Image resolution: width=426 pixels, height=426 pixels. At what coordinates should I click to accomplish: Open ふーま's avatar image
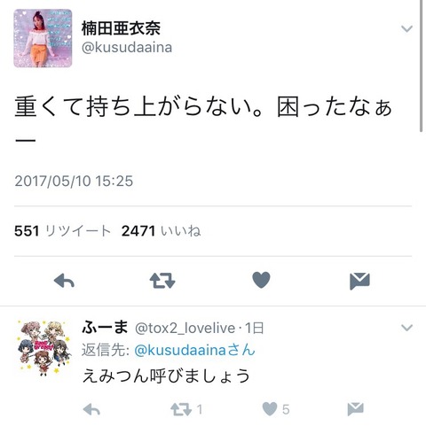(43, 348)
